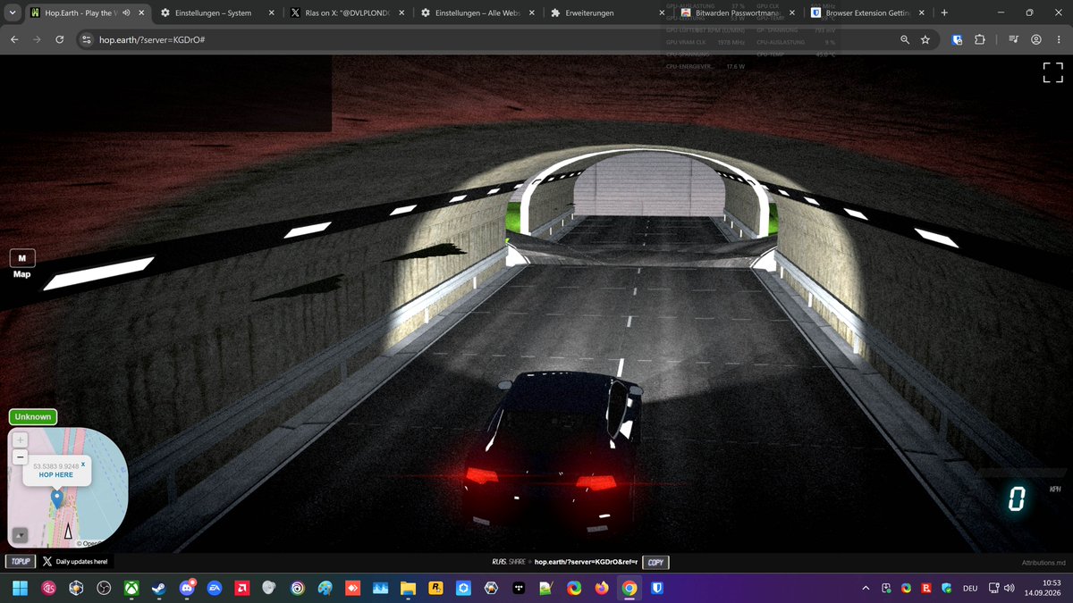This screenshot has height=603, width=1073.
Task: Open File Explorer from the taskbar
Action: pyautogui.click(x=408, y=588)
